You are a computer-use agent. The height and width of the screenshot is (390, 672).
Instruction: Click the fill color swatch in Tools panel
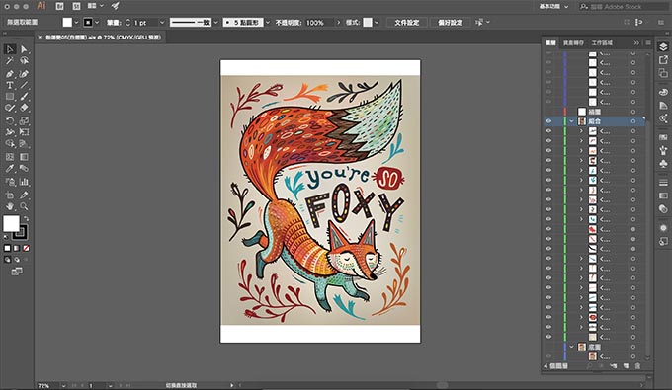click(x=11, y=223)
